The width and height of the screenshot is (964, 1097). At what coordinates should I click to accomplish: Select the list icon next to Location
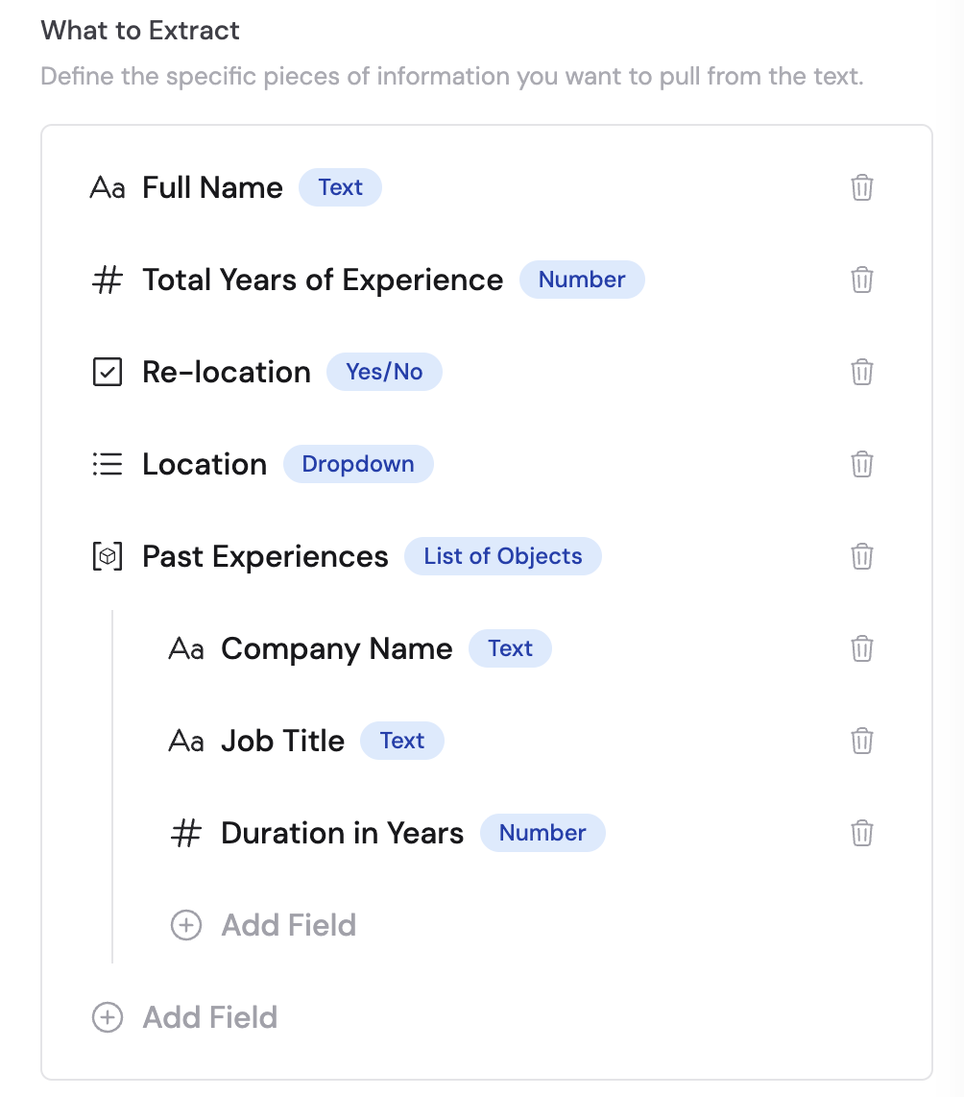pos(108,464)
